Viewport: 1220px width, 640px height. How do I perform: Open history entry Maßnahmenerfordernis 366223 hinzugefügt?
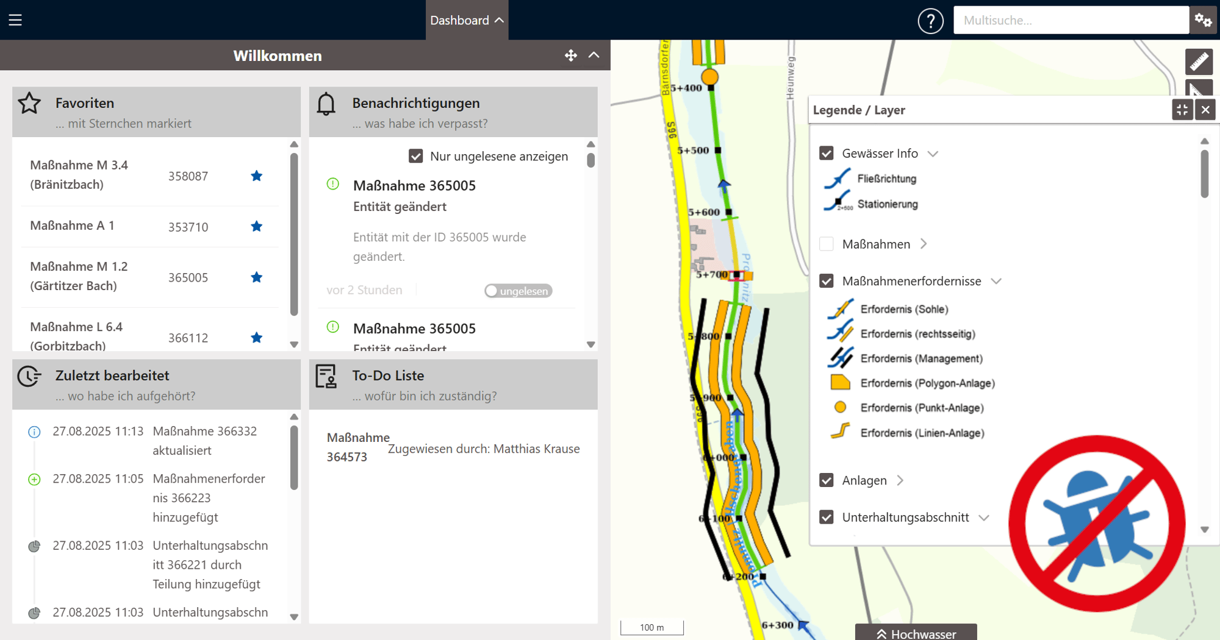point(209,498)
